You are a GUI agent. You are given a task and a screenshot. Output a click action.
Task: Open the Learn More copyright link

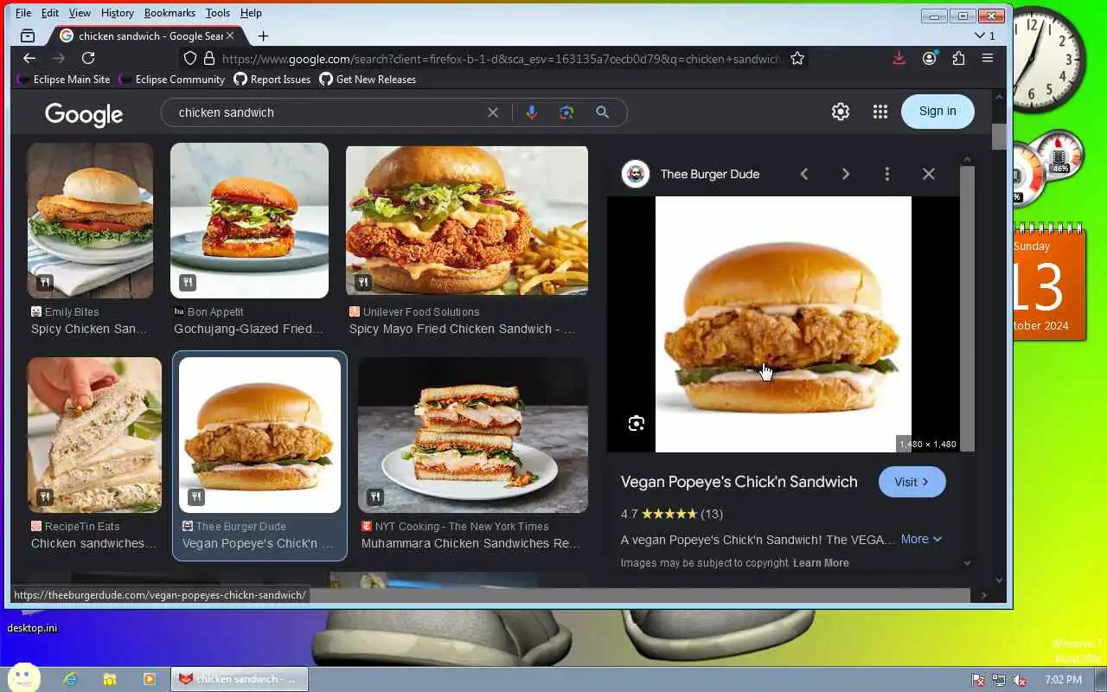click(821, 563)
